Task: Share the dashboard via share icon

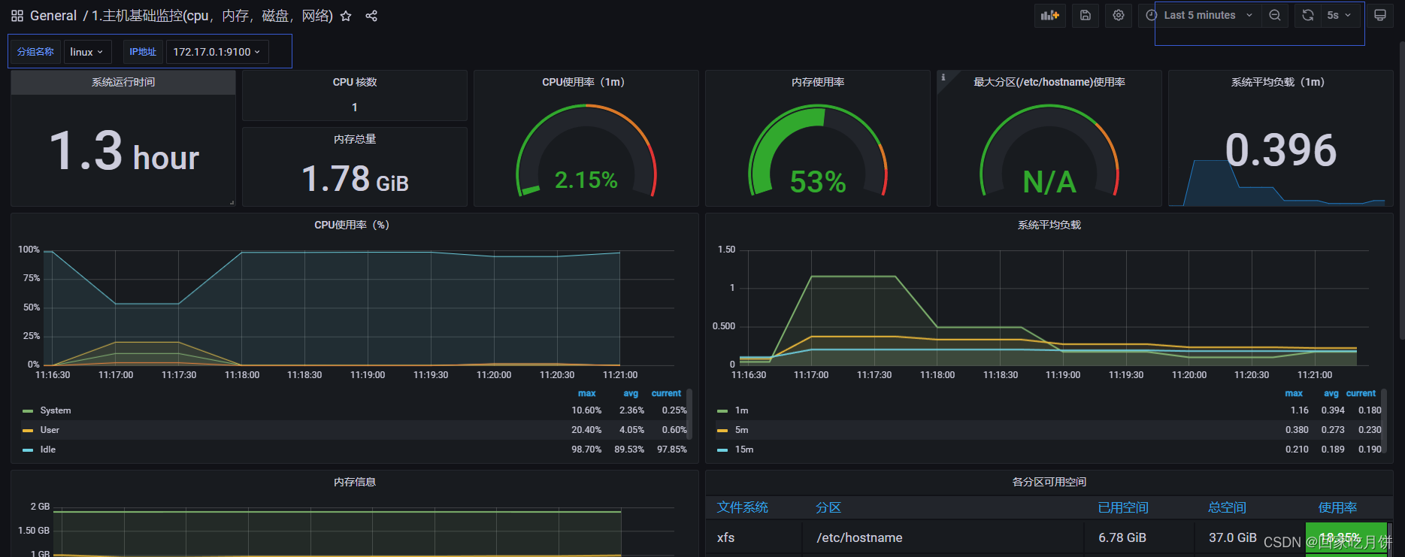Action: click(x=371, y=16)
